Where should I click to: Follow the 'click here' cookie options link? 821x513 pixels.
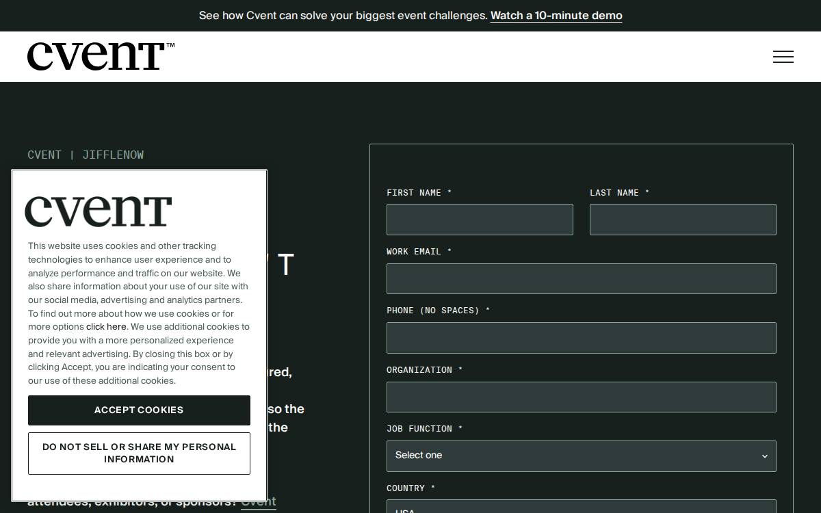106,327
